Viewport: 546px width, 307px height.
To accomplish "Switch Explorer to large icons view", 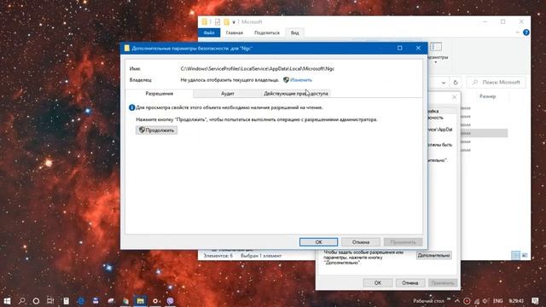I will (525, 256).
